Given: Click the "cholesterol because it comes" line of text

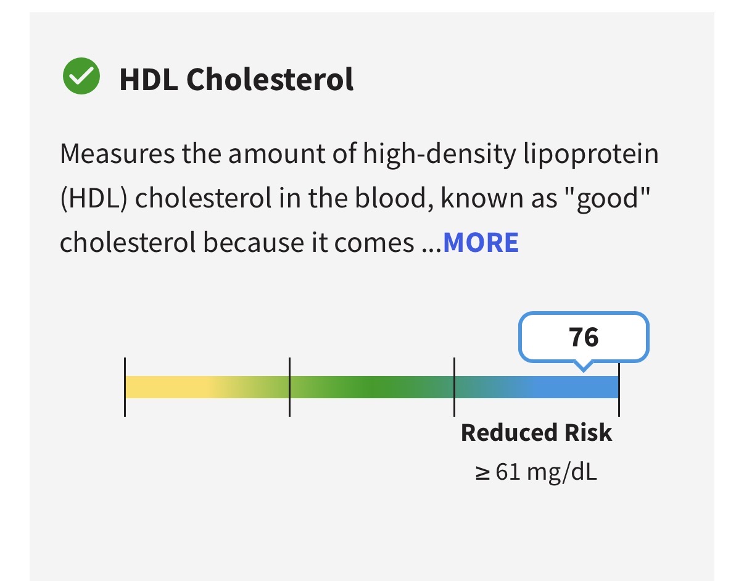Looking at the screenshot, I should (237, 243).
